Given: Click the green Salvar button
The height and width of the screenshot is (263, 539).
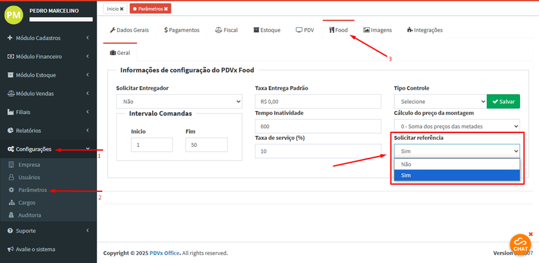Looking at the screenshot, I should 503,101.
